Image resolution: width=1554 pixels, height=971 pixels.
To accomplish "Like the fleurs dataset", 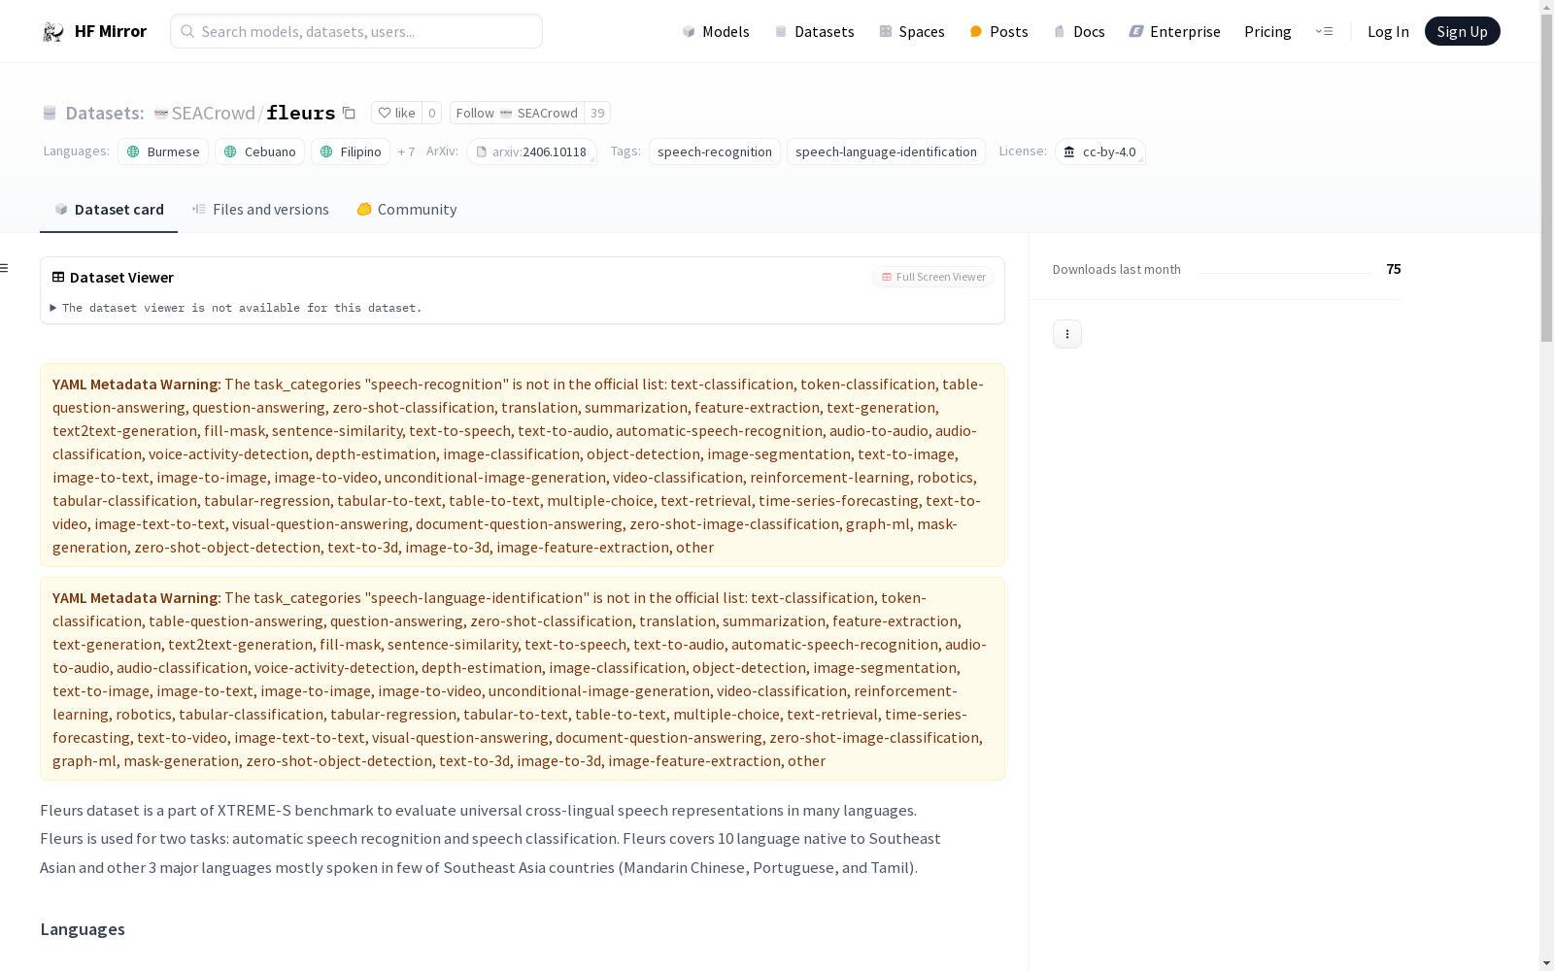I will pyautogui.click(x=396, y=113).
